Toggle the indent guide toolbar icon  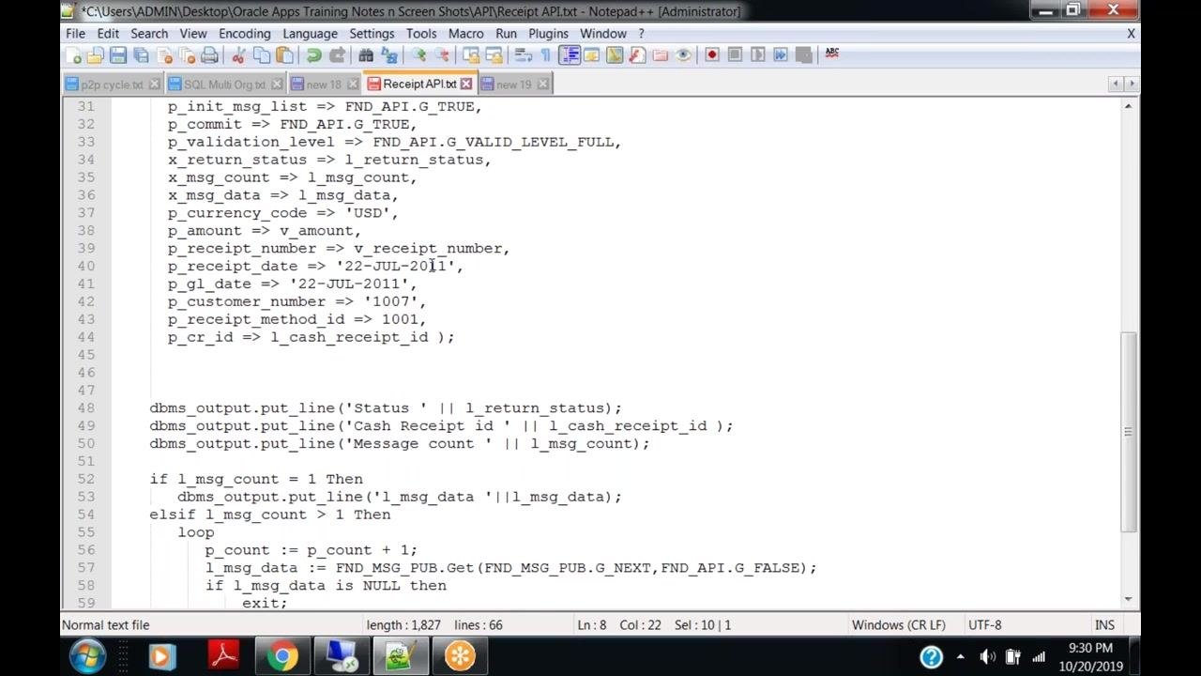pos(569,54)
